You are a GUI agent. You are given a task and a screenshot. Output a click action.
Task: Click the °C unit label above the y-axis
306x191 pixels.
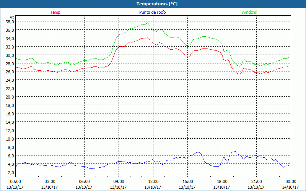[11, 18]
